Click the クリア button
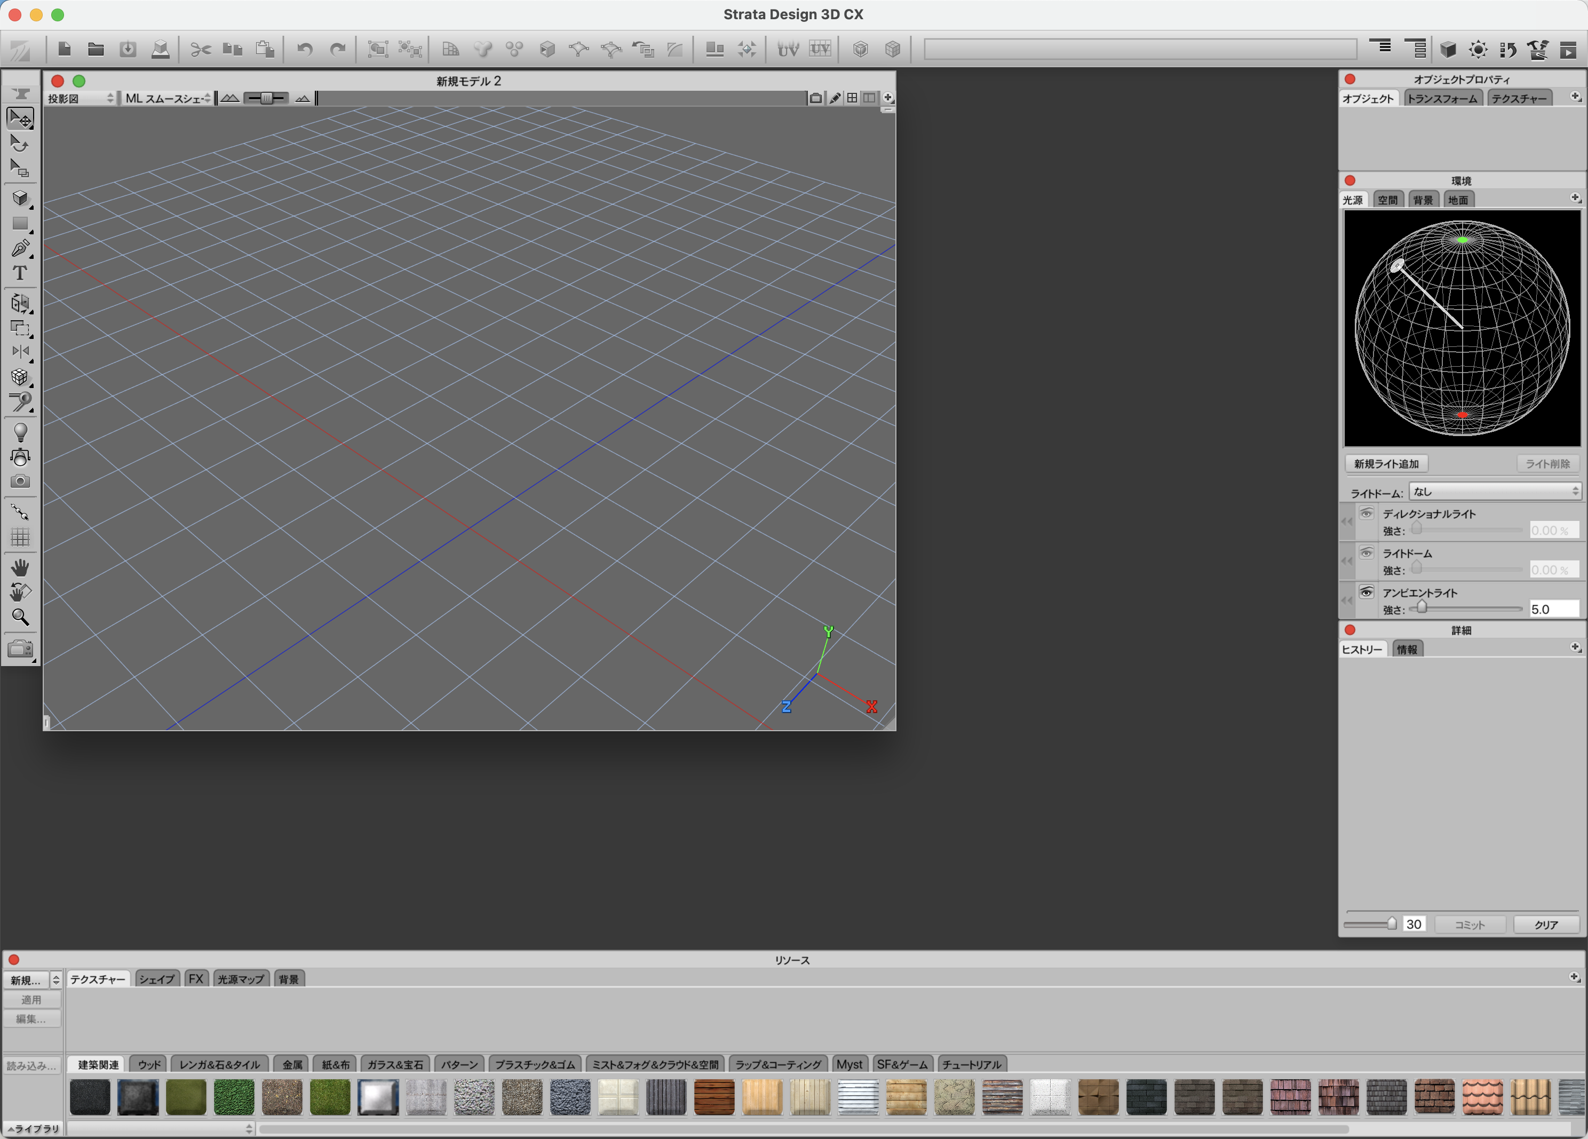This screenshot has width=1588, height=1139. (x=1546, y=924)
